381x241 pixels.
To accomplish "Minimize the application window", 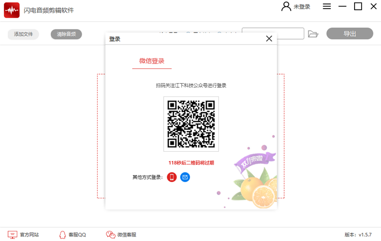I will 342,6.
